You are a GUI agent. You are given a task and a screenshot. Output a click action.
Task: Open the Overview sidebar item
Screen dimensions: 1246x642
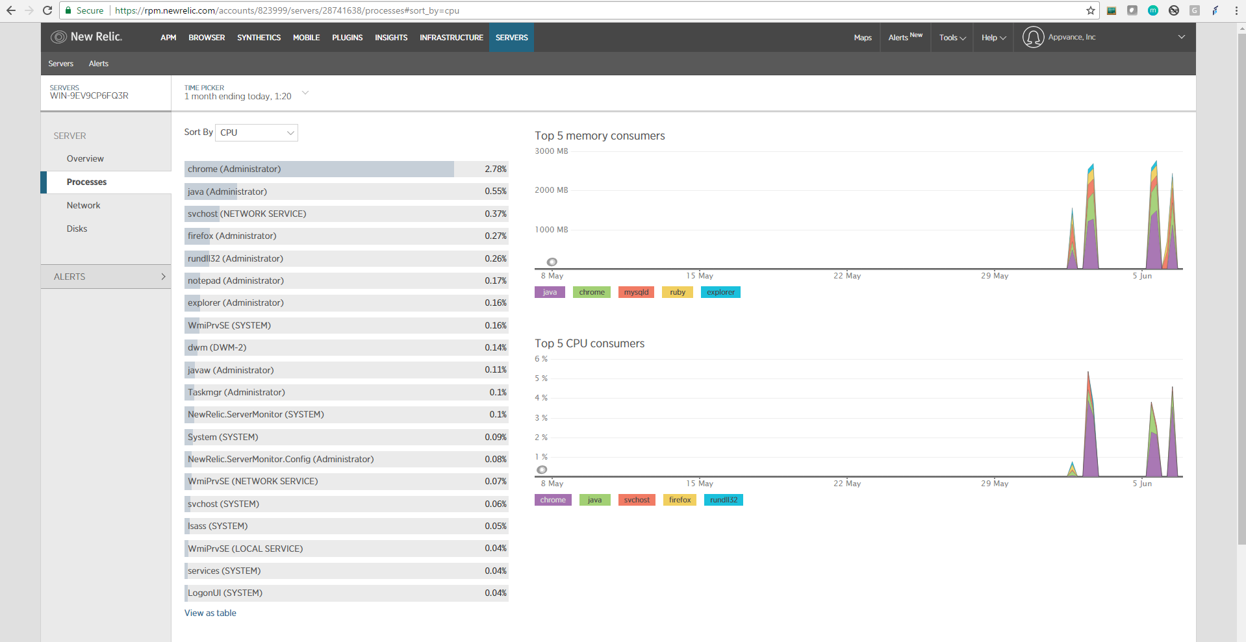pos(85,158)
